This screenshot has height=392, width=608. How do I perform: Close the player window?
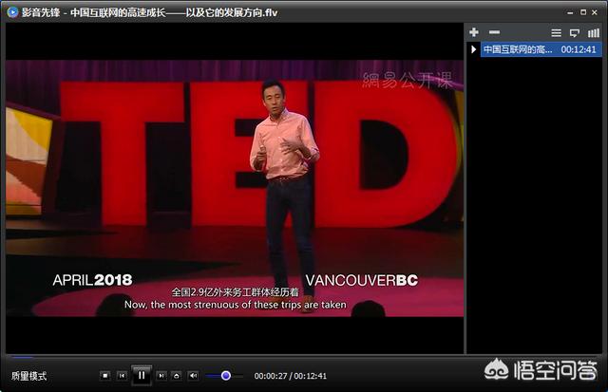pos(595,12)
